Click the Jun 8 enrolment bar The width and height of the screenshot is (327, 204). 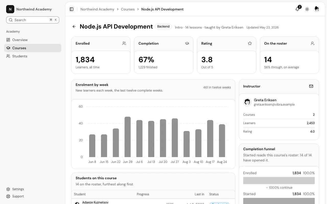(92, 146)
